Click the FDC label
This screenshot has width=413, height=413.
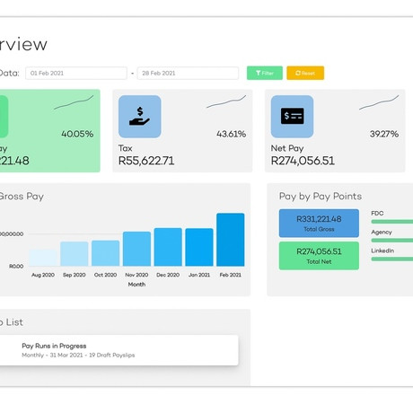tap(377, 214)
